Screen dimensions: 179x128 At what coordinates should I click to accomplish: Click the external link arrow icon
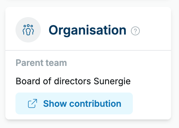(x=33, y=103)
